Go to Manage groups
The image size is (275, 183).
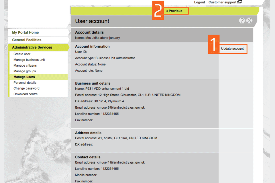pos(25,71)
